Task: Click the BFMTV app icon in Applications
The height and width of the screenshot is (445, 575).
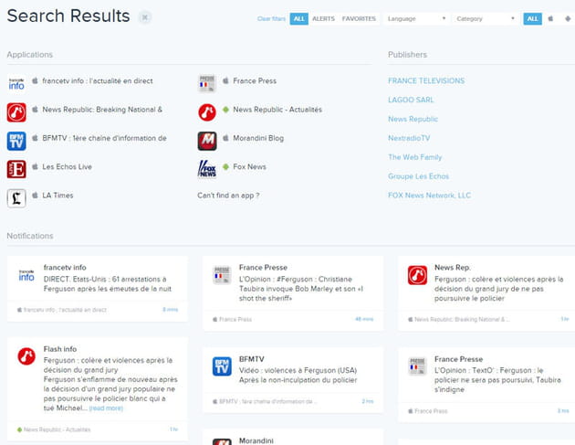Action: point(16,141)
